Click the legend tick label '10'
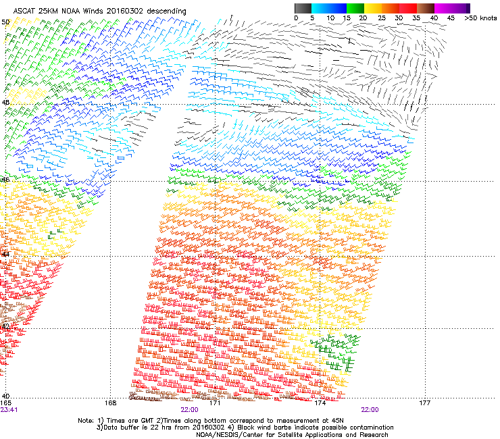Image resolution: width=500 pixels, height=439 pixels. pos(330,18)
